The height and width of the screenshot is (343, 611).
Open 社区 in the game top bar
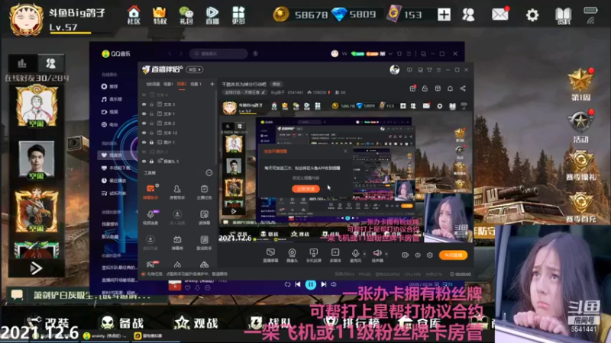click(x=134, y=14)
